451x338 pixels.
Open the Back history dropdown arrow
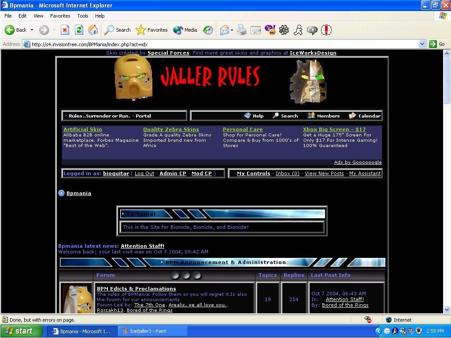32,30
